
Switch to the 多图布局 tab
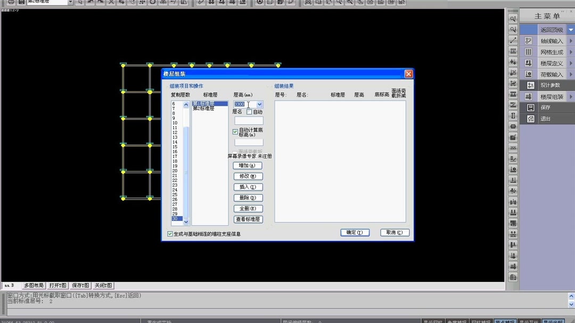tap(33, 285)
